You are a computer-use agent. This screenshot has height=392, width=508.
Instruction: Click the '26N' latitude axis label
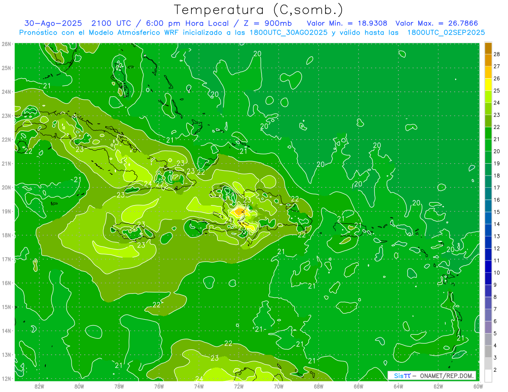coord(6,44)
